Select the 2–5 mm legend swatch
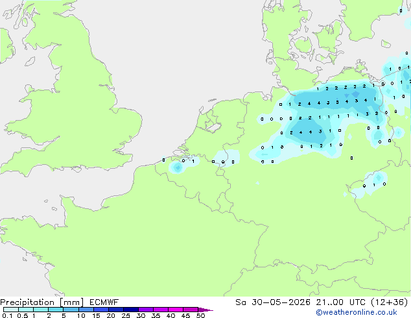Screen dimensions: 411x318 pyautogui.click(x=56, y=310)
